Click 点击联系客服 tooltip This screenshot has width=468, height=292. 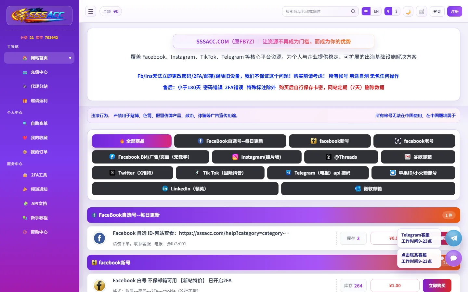[419, 258]
